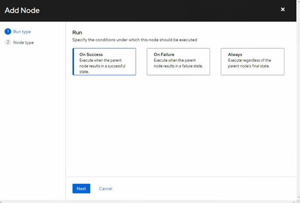Select the On Success run option
This screenshot has height=203, width=300.
tap(104, 62)
